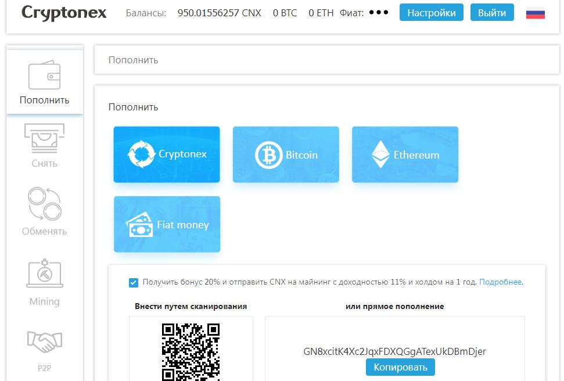Screen dimensions: 564x381
Task: Select the wallet address GN8xcitK4Xc2JqxFDXQGgATexUkDBmDjer
Action: [394, 351]
